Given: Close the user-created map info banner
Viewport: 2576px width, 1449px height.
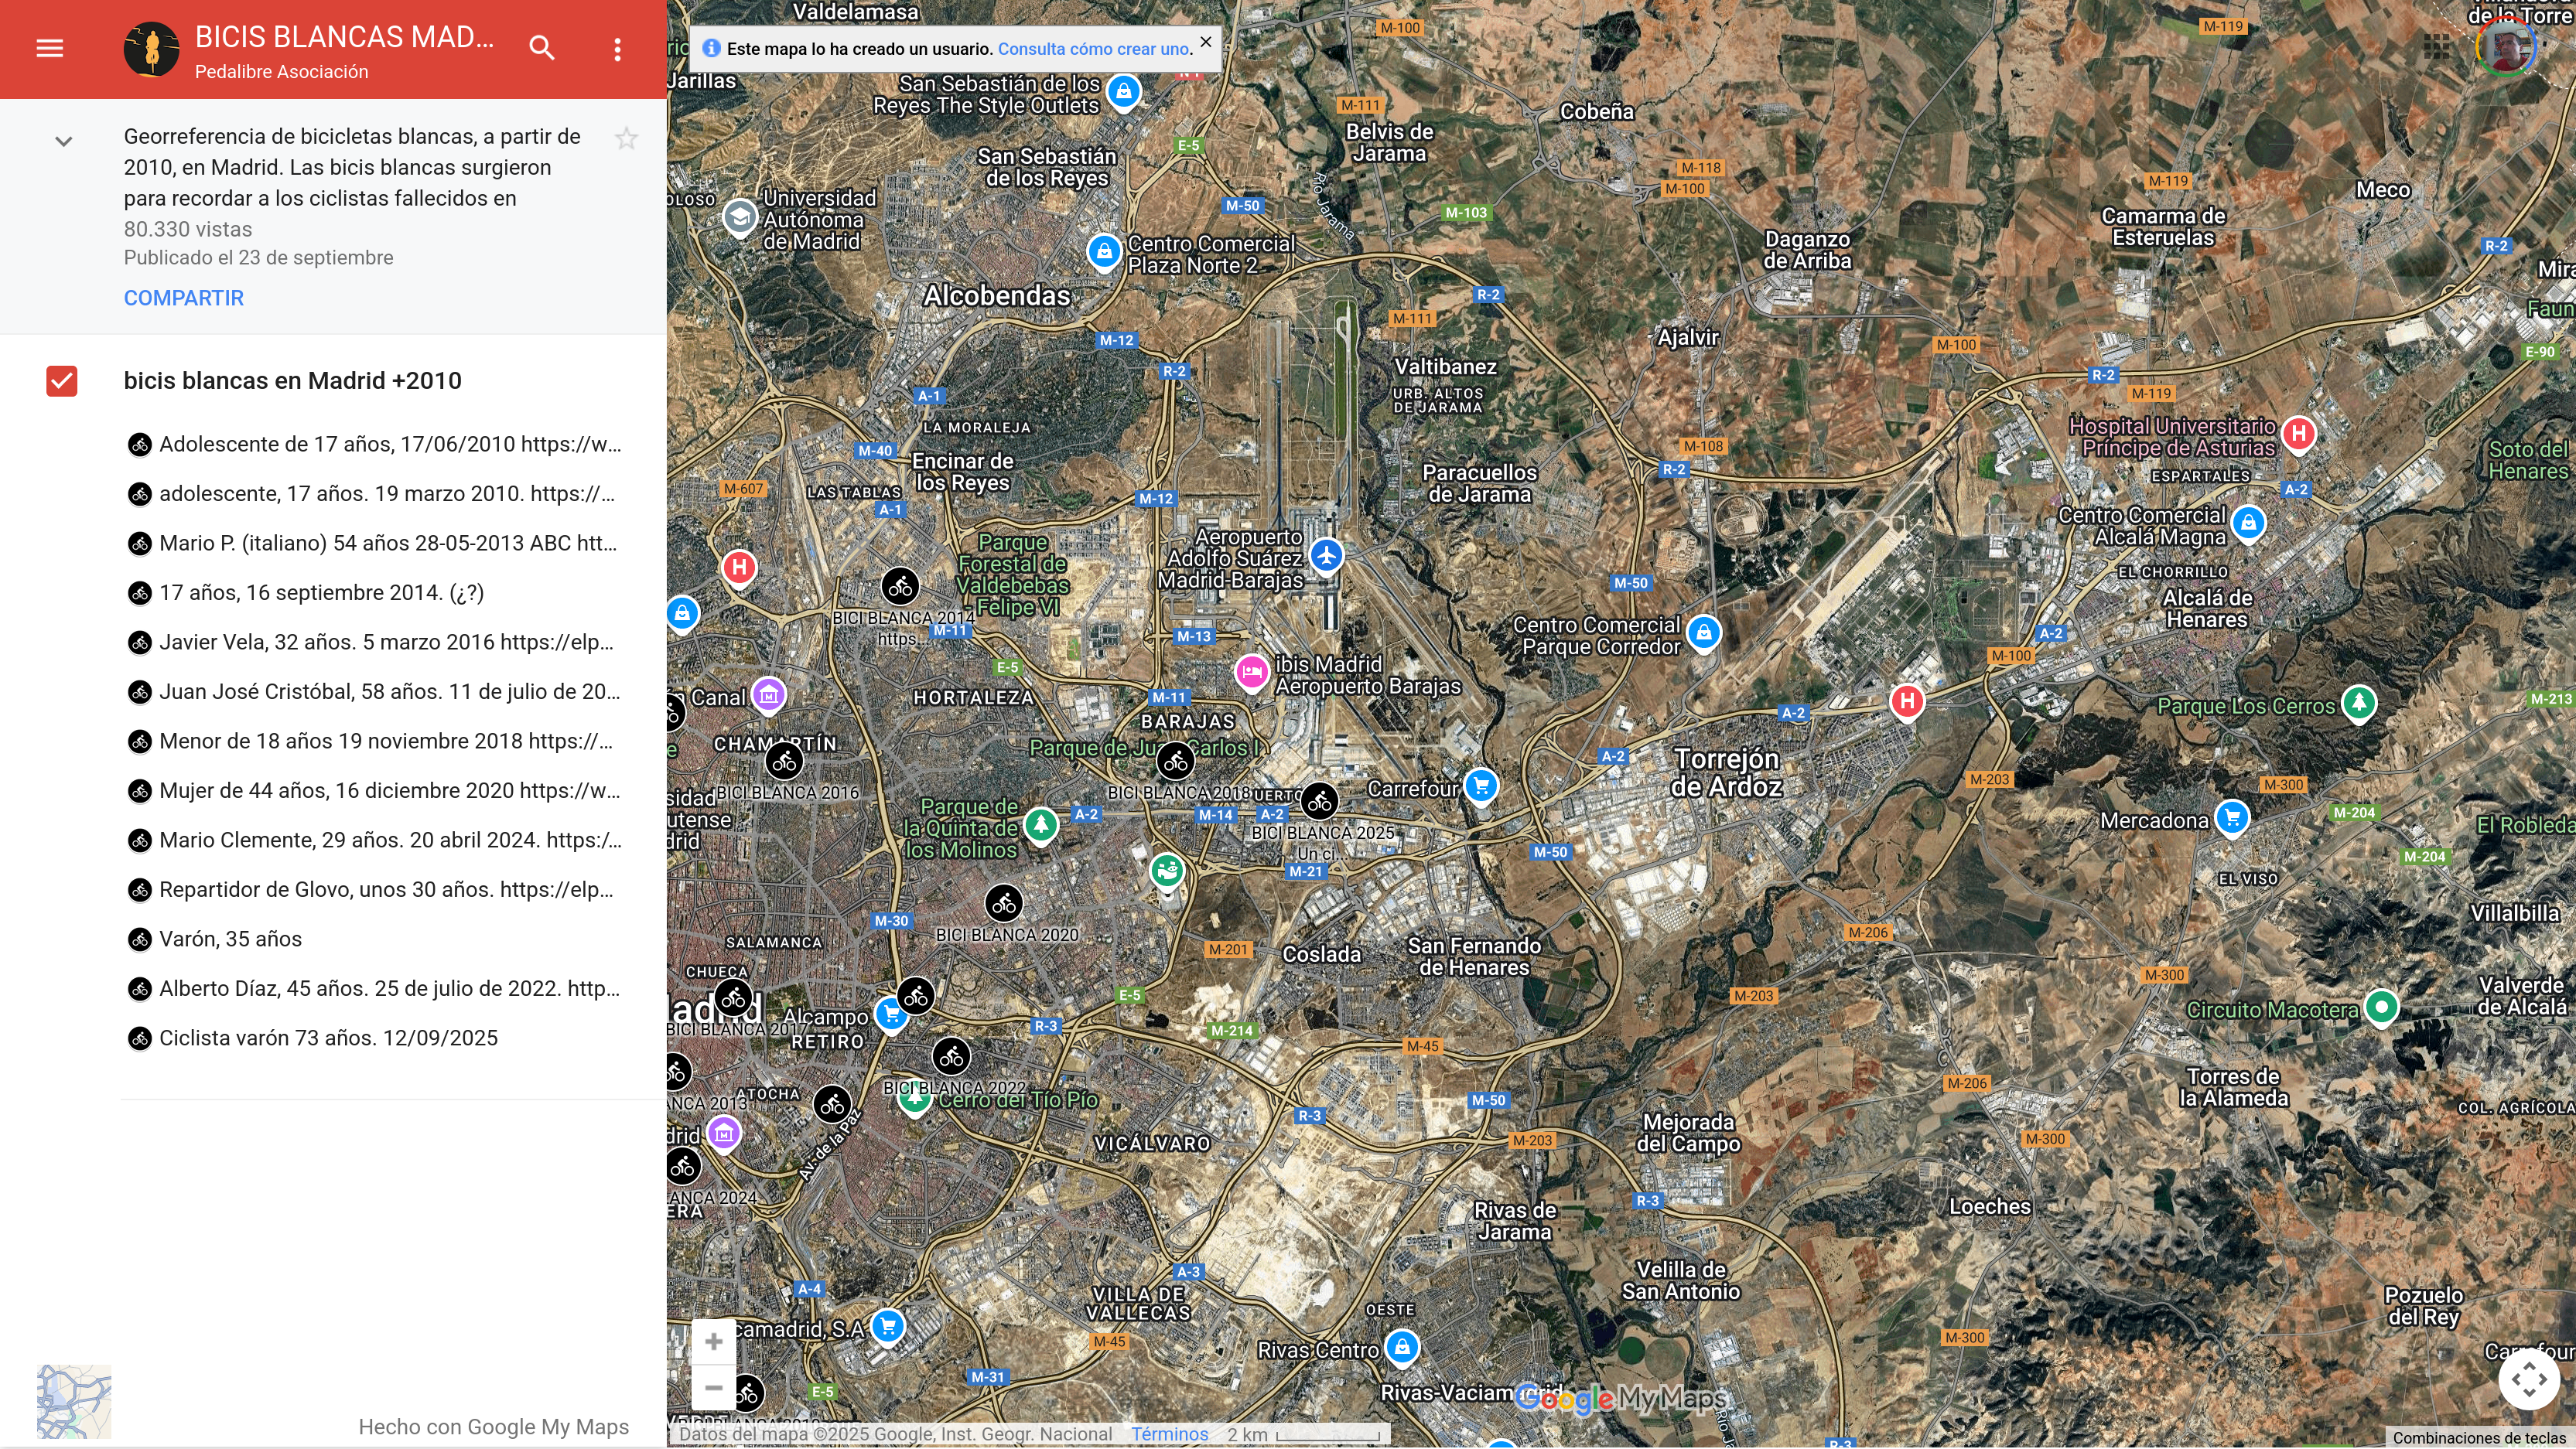Looking at the screenshot, I should point(1205,42).
